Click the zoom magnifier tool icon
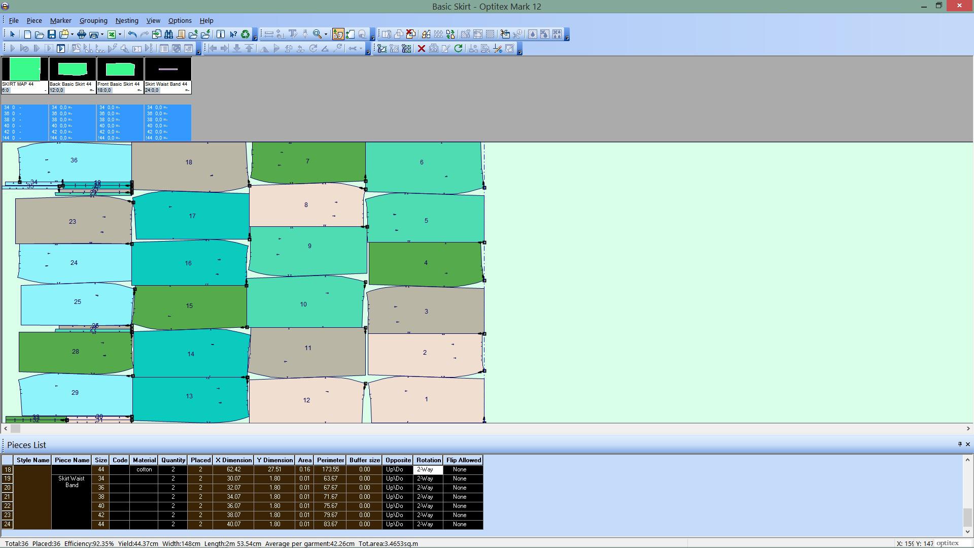This screenshot has height=548, width=974. coord(317,35)
